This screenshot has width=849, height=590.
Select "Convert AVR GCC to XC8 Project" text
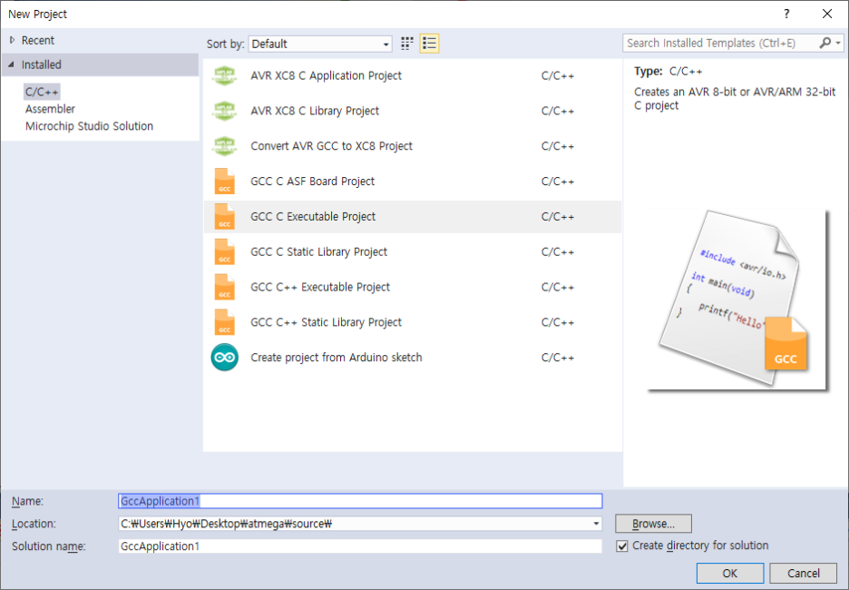pos(331,146)
